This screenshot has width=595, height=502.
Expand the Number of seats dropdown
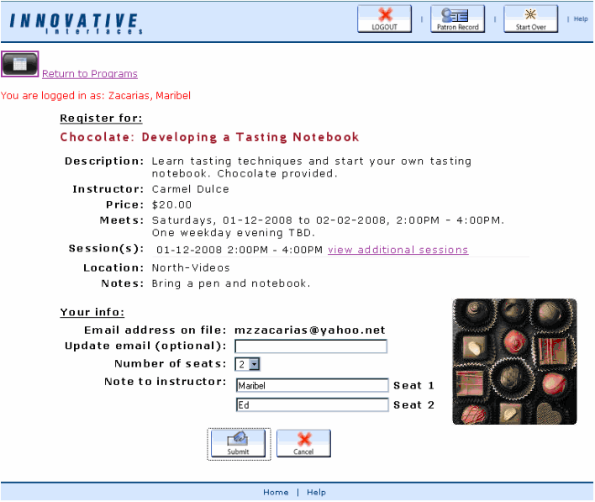point(247,364)
